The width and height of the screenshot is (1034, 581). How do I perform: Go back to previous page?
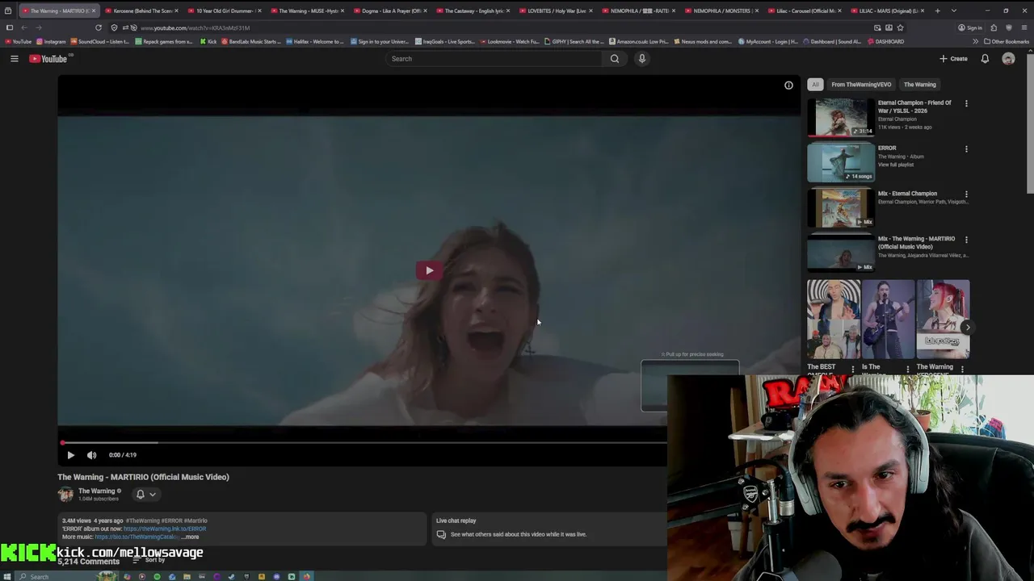pyautogui.click(x=23, y=27)
